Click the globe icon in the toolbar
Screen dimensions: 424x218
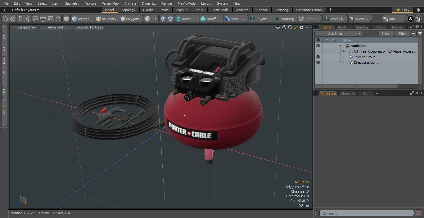click(13, 19)
